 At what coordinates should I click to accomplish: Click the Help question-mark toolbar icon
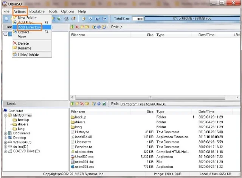(97, 19)
